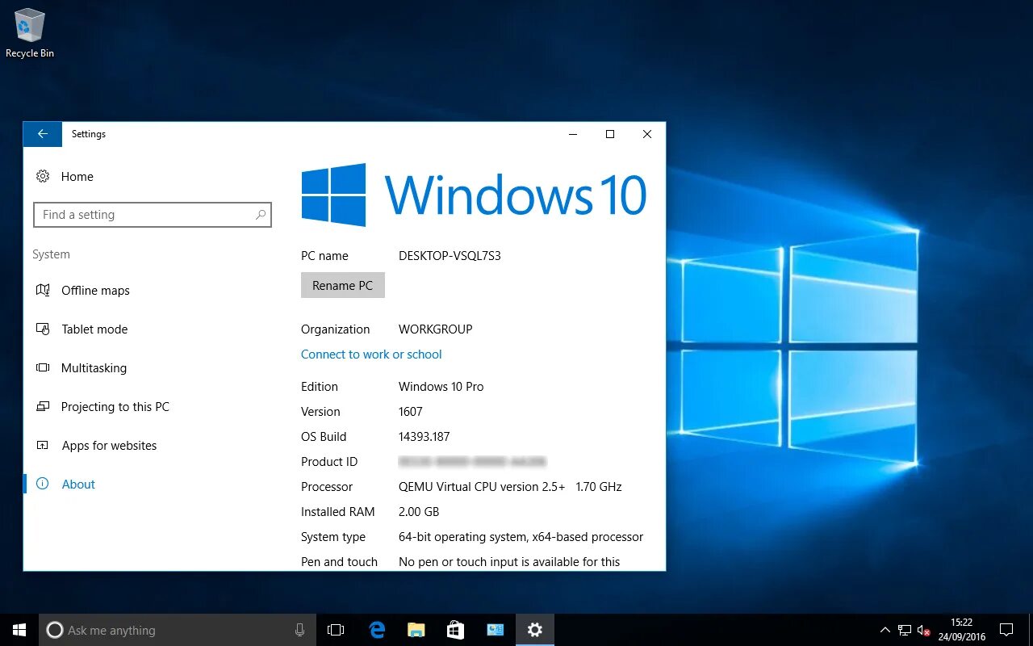Select the QEMU Virtual CPU processor text
The image size is (1033, 646).
[510, 486]
